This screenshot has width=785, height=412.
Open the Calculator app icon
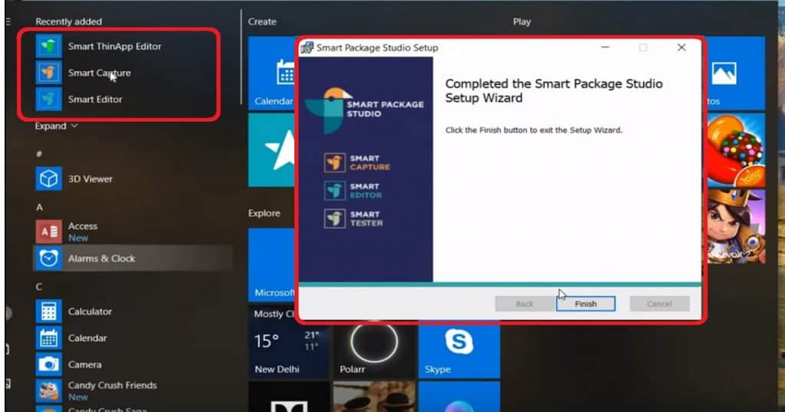pos(48,311)
